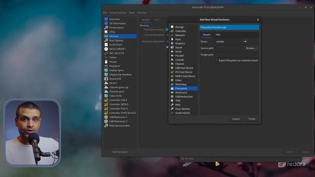Select Controller SATA 0 entry

click(120, 104)
